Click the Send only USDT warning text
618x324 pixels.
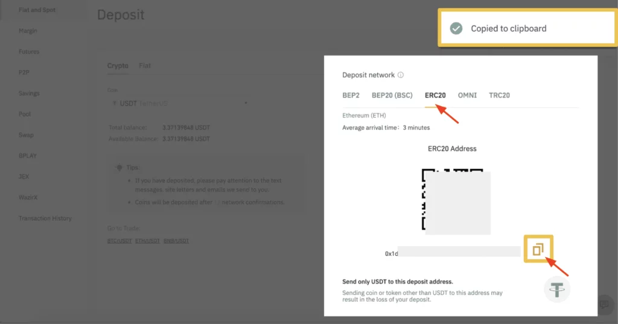tap(398, 282)
